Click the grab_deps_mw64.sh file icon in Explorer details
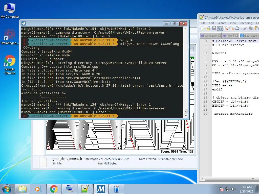 (43, 162)
